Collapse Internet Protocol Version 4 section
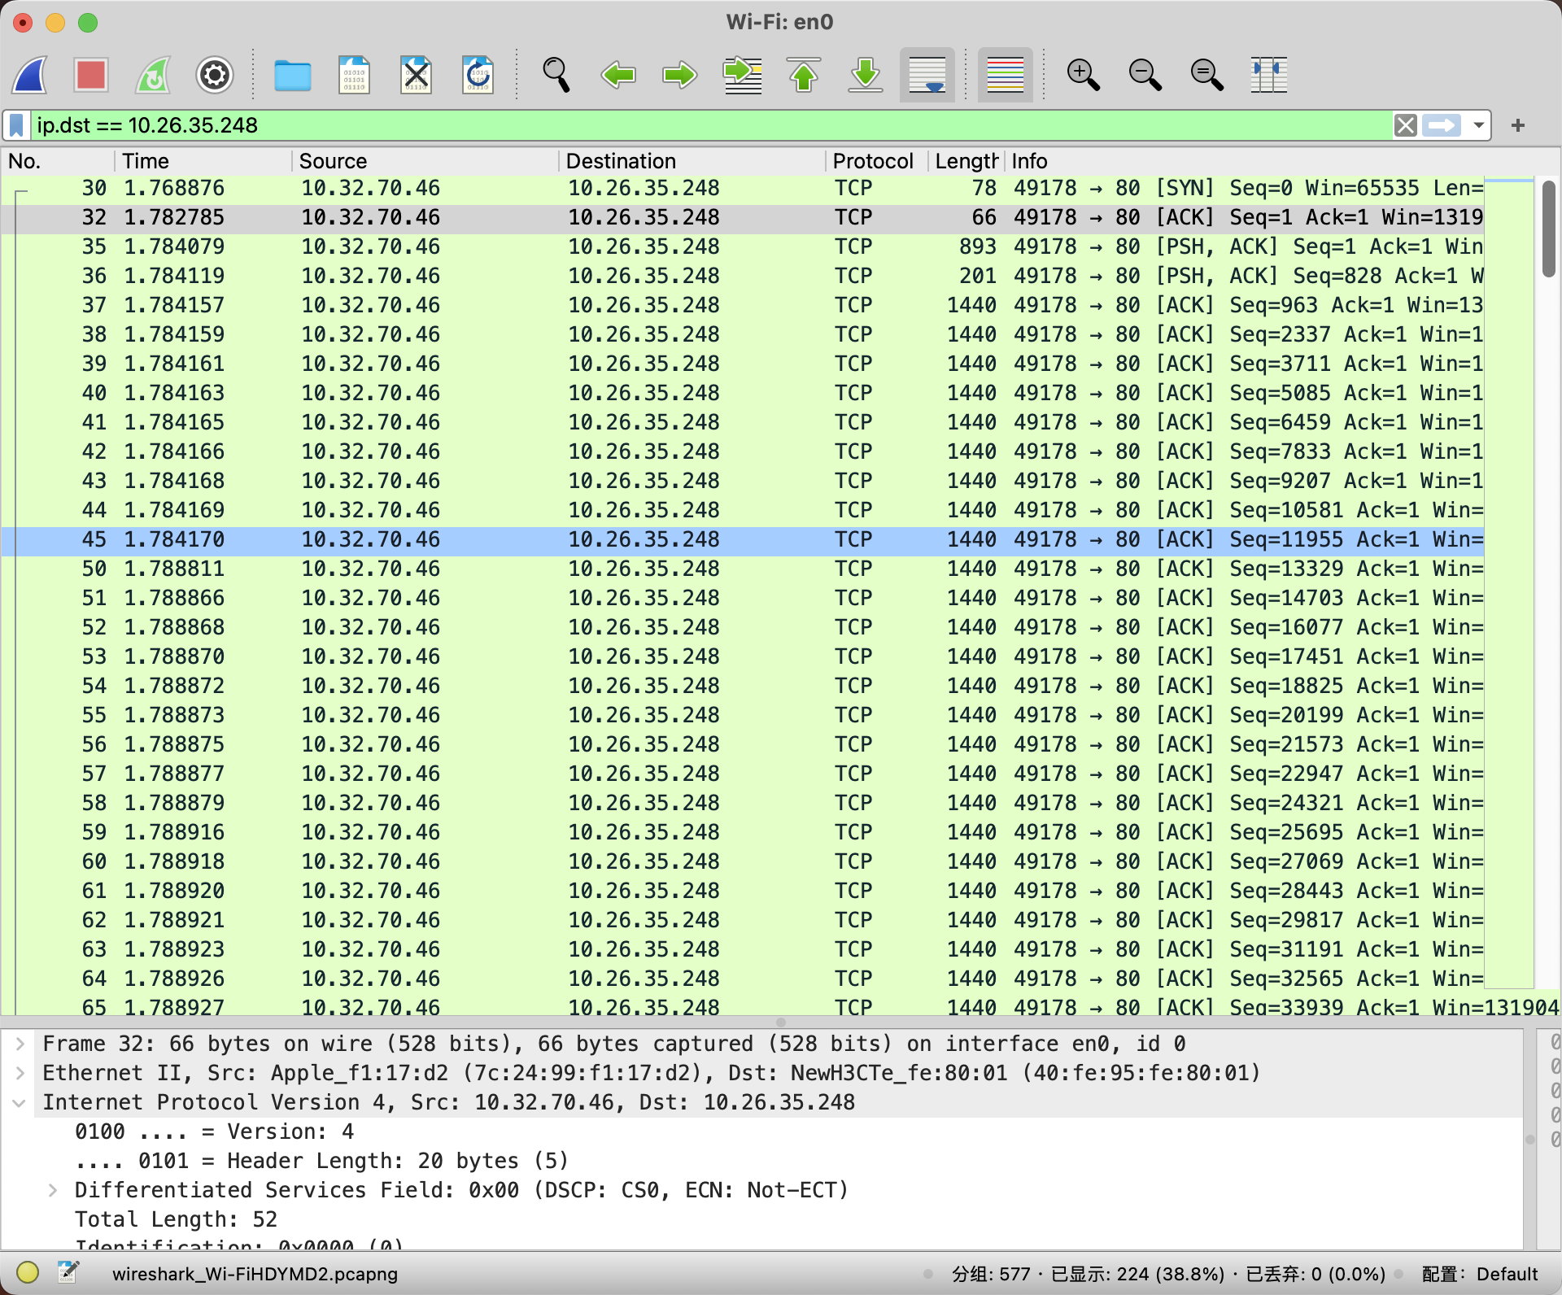 20,1102
